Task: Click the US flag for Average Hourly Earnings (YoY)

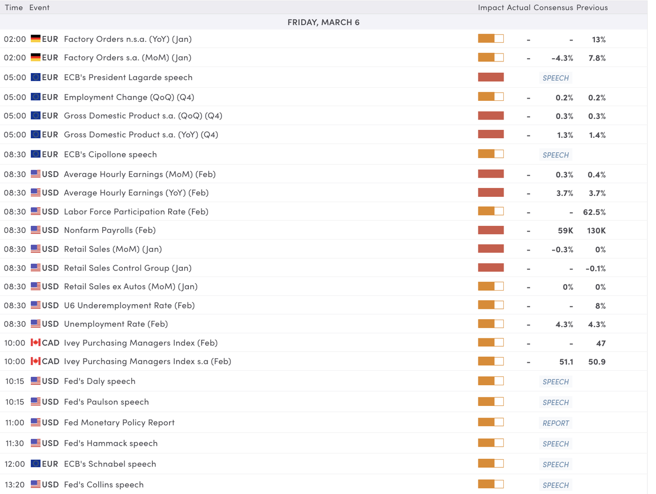Action: (x=36, y=192)
